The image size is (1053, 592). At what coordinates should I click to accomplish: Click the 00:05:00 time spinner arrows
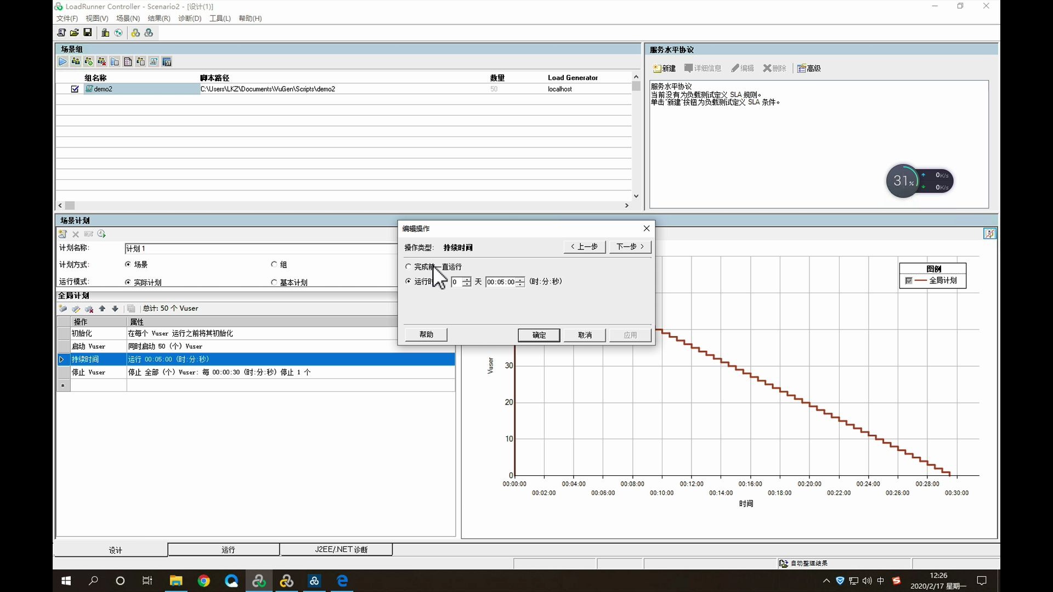click(x=520, y=282)
